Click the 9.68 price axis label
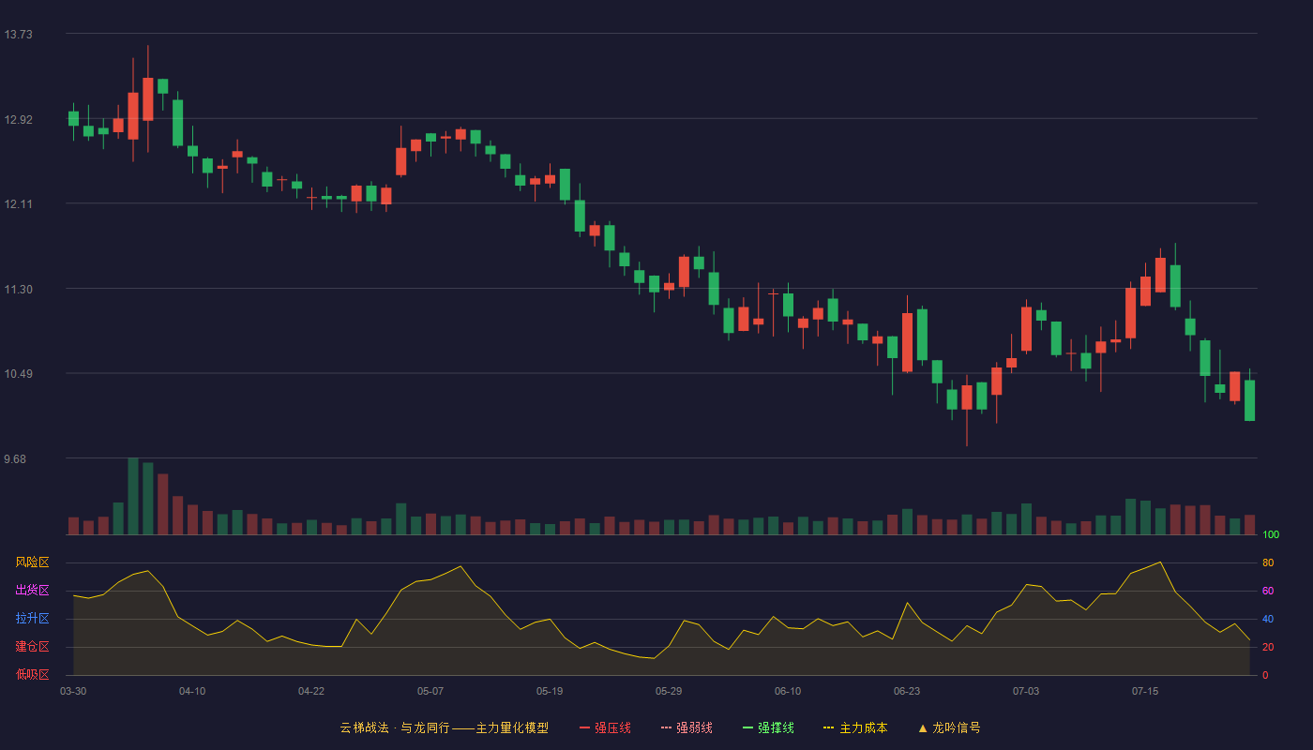1313x750 pixels. coord(16,459)
